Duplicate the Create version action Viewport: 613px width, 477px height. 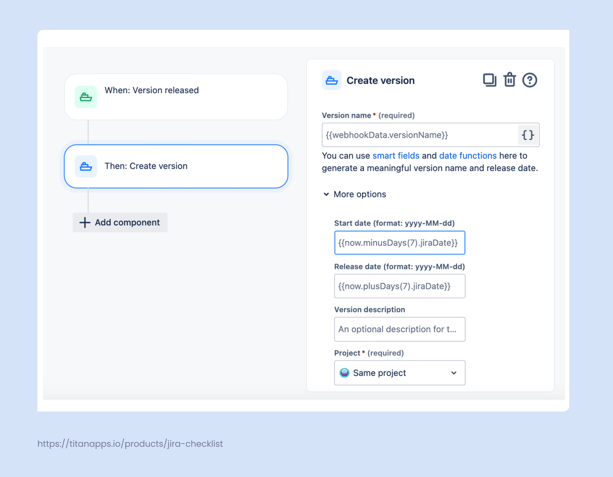click(x=490, y=80)
